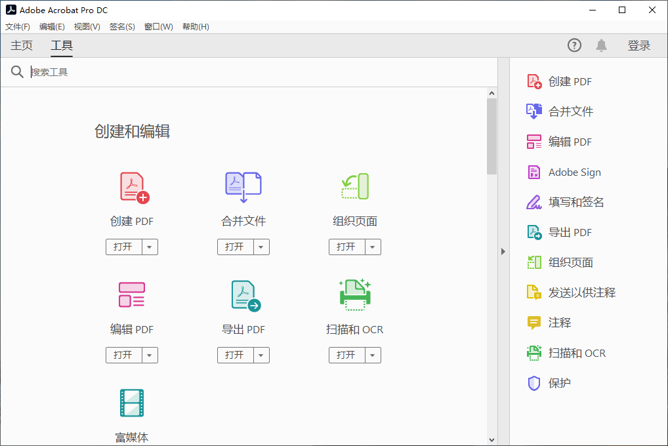Open the 编辑(E) menu
The image size is (668, 446).
52,27
